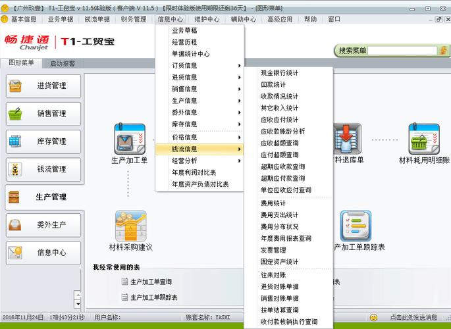Select 单据统计中心 menu entry

click(x=199, y=54)
